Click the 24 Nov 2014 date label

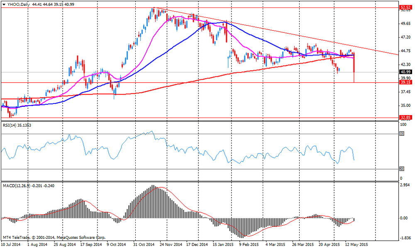pyautogui.click(x=171, y=244)
